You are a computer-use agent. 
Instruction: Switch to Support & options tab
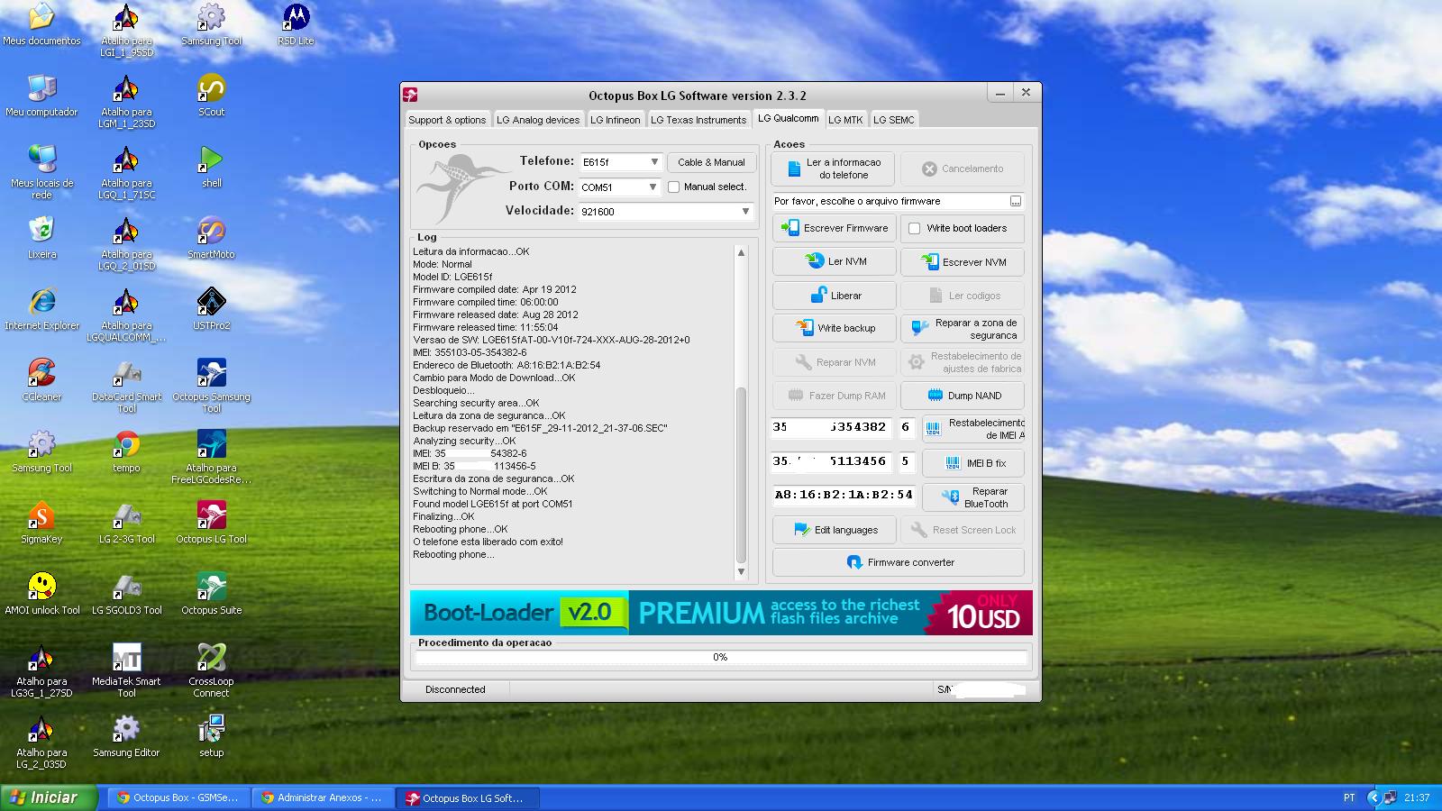[447, 120]
